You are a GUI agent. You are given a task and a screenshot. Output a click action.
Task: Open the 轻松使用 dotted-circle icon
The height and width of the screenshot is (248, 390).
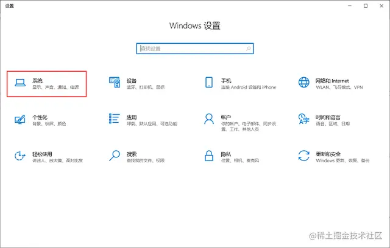20,156
